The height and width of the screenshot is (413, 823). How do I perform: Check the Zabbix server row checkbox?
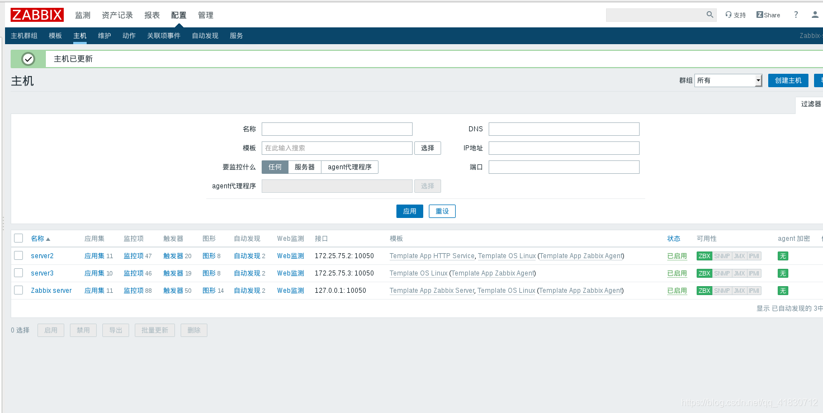pyautogui.click(x=18, y=290)
